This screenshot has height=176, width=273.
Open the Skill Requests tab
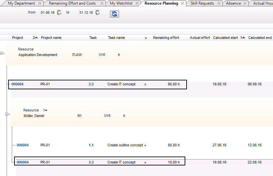pyautogui.click(x=202, y=3)
